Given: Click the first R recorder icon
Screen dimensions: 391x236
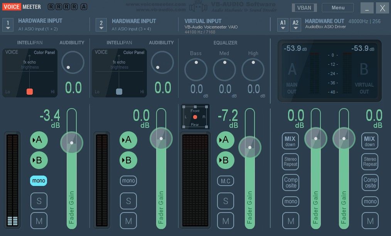Looking at the screenshot, I should [51, 7].
